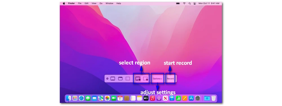Image resolution: width=282 pixels, height=106 pixels.
Task: Check the battery status icon
Action: [178, 3]
